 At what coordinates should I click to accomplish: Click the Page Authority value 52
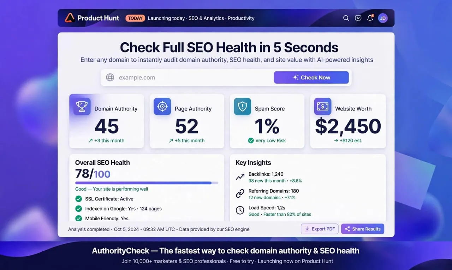(187, 126)
